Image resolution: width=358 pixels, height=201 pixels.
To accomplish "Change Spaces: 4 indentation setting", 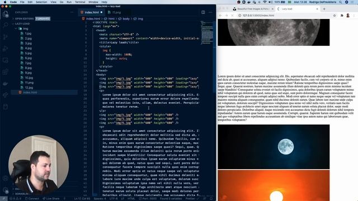I will [100, 199].
